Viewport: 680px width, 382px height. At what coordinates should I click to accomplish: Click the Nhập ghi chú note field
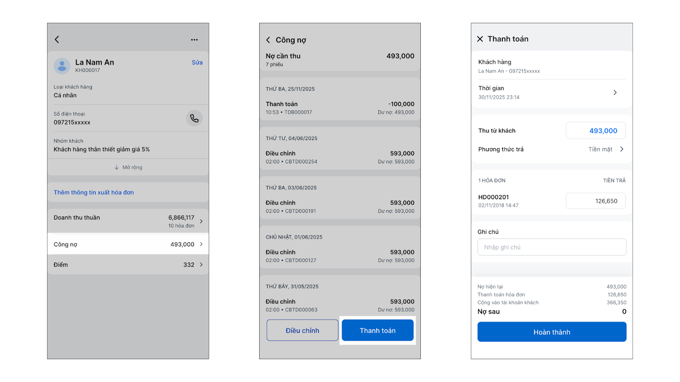(552, 247)
